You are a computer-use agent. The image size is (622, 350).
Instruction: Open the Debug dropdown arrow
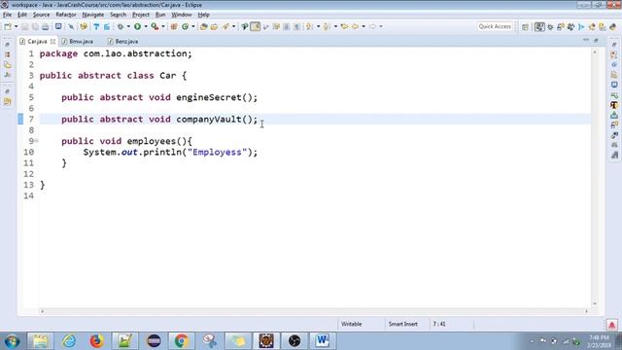tap(128, 26)
